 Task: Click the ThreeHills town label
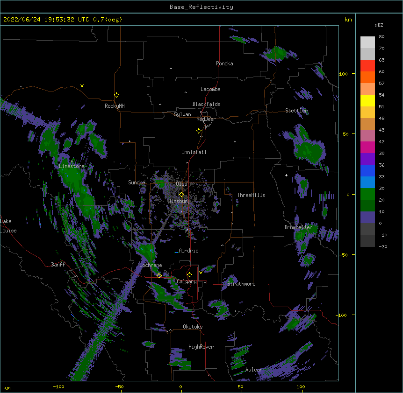(x=251, y=195)
